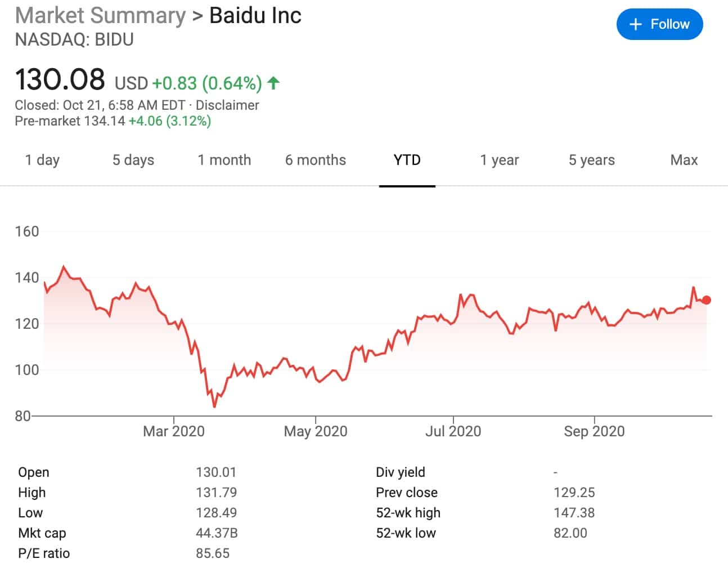The width and height of the screenshot is (728, 563).
Task: Switch to the 5 days range
Action: [x=133, y=160]
